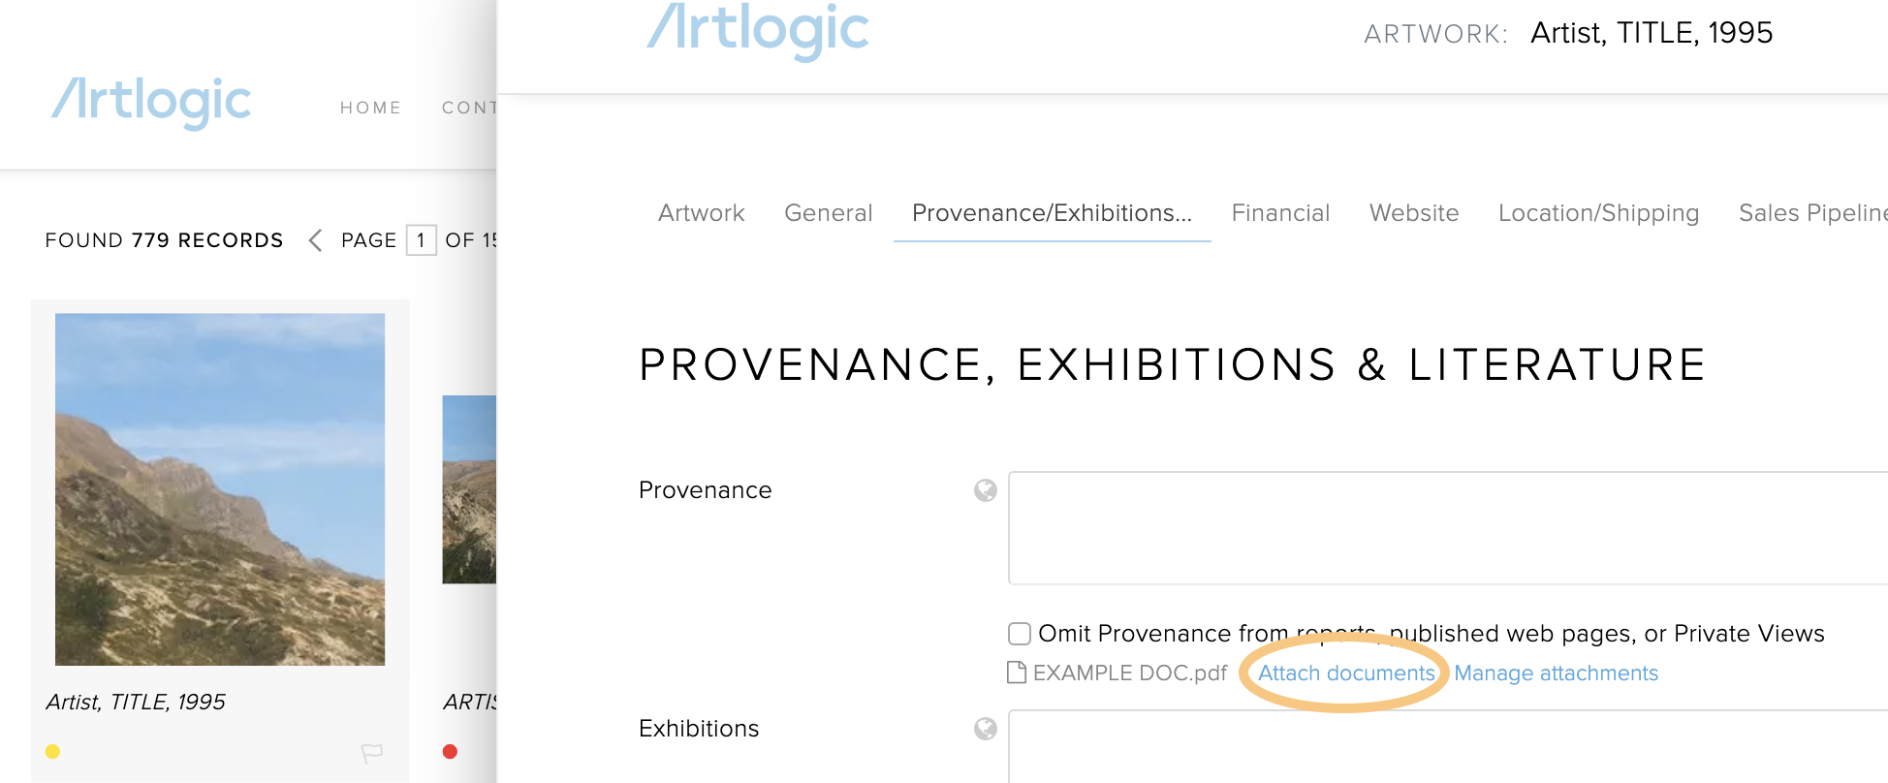The image size is (1888, 783).
Task: Open the Website tab
Action: click(1414, 213)
